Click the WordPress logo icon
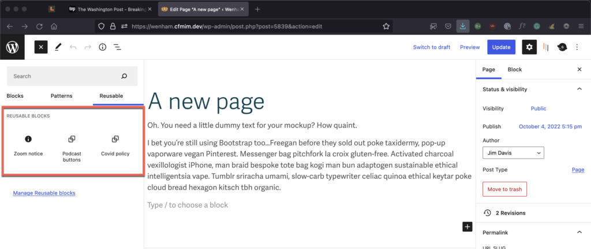Viewport: 591px width, 249px height. pyautogui.click(x=12, y=47)
